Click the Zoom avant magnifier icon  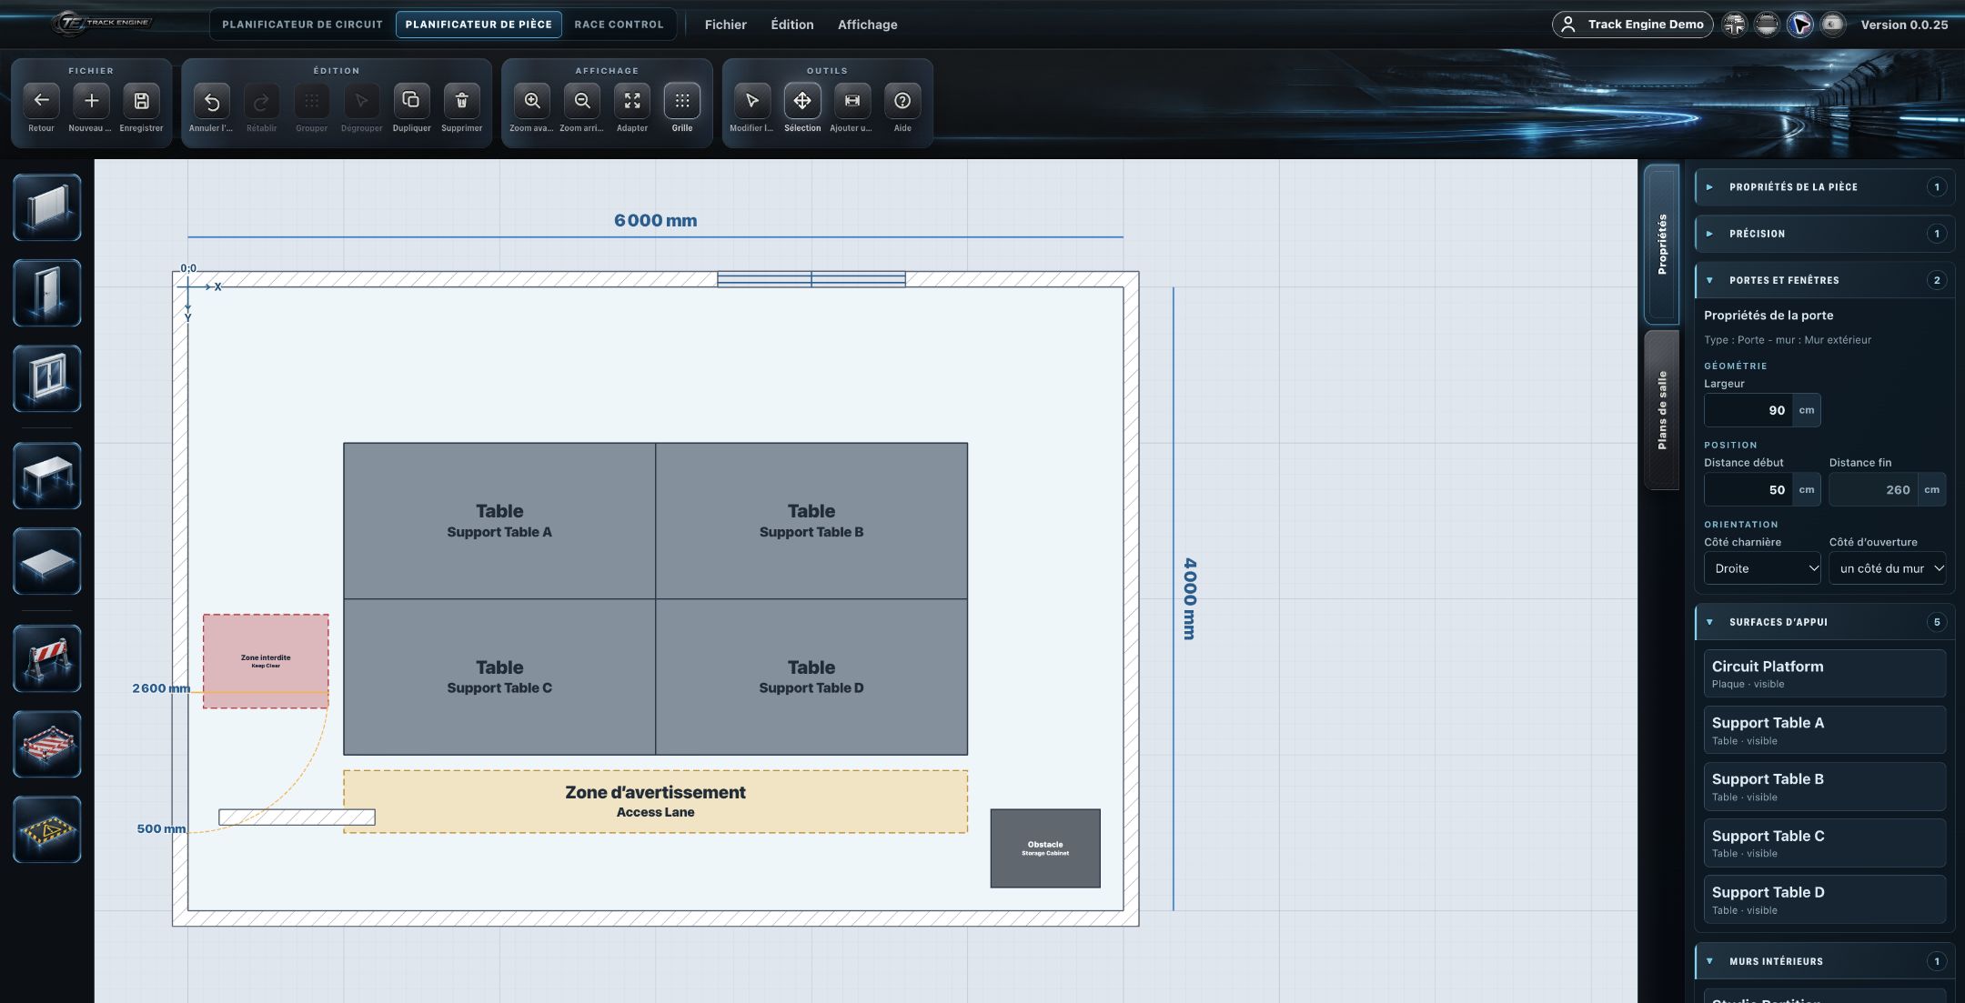(x=532, y=101)
